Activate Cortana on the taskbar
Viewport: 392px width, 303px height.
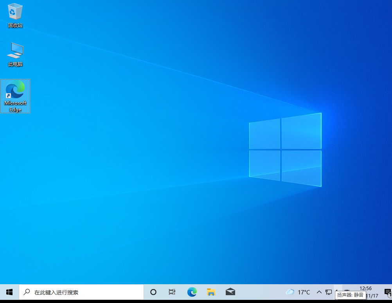(x=153, y=292)
